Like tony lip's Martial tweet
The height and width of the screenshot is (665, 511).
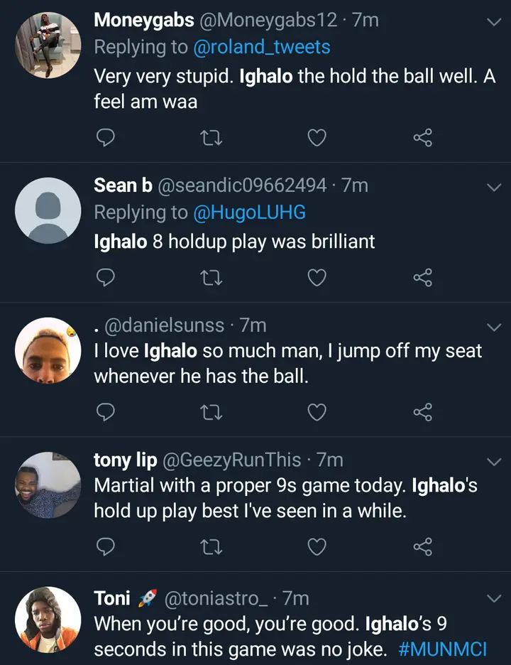317,546
